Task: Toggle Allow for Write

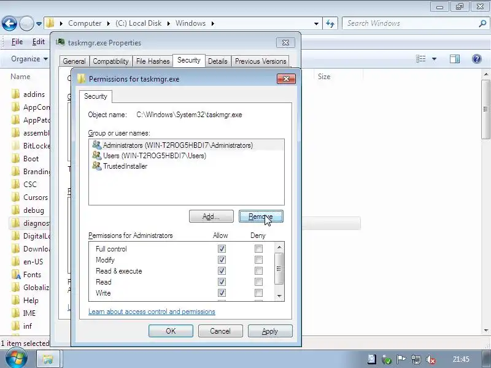Action: tap(222, 293)
